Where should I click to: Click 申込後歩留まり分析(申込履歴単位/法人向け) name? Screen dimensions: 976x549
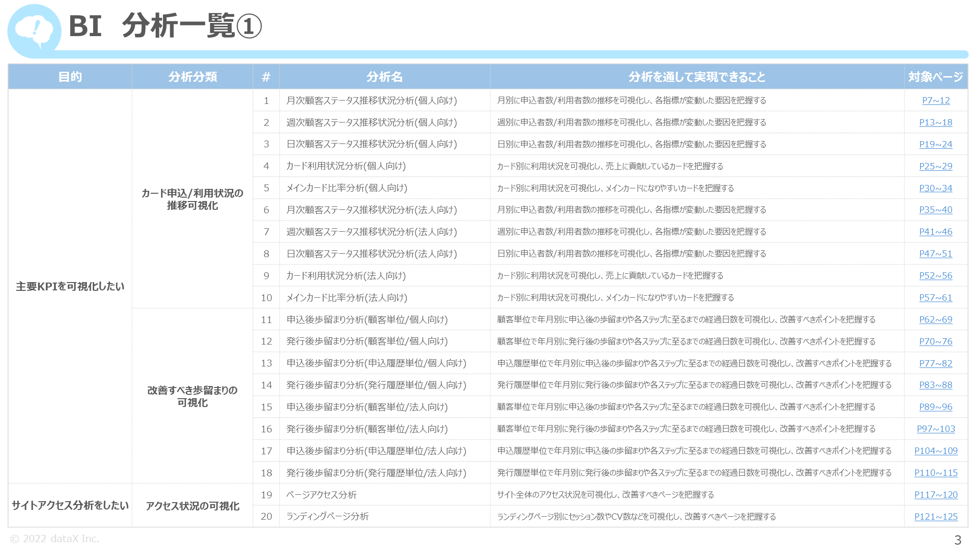376,451
